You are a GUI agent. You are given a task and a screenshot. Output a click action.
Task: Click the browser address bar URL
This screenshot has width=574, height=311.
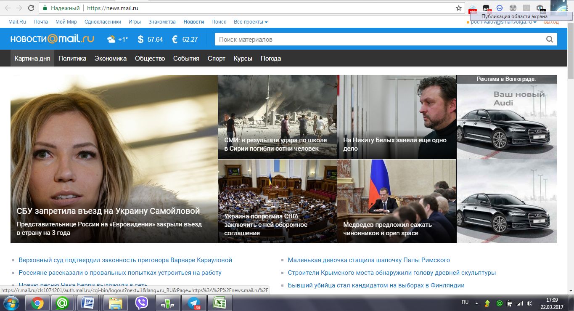112,8
